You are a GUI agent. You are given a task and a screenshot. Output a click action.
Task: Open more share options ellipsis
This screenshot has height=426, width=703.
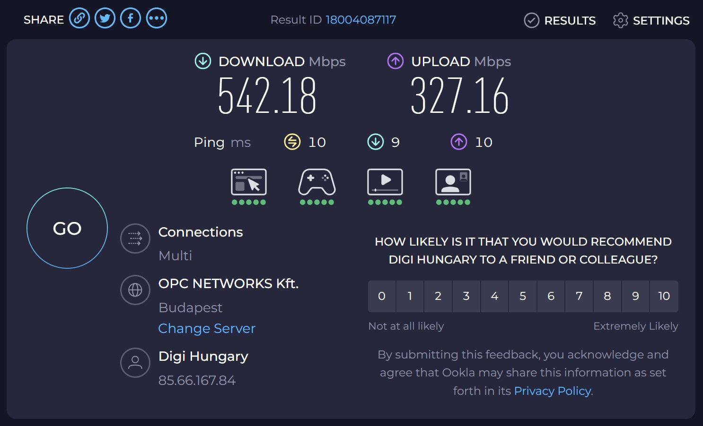coord(157,19)
